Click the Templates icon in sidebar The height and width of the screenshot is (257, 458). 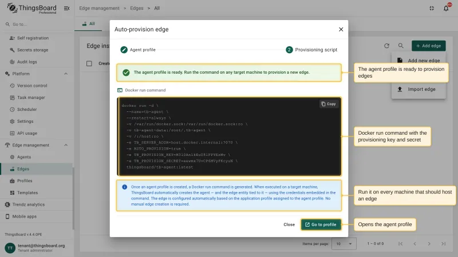pos(12,192)
